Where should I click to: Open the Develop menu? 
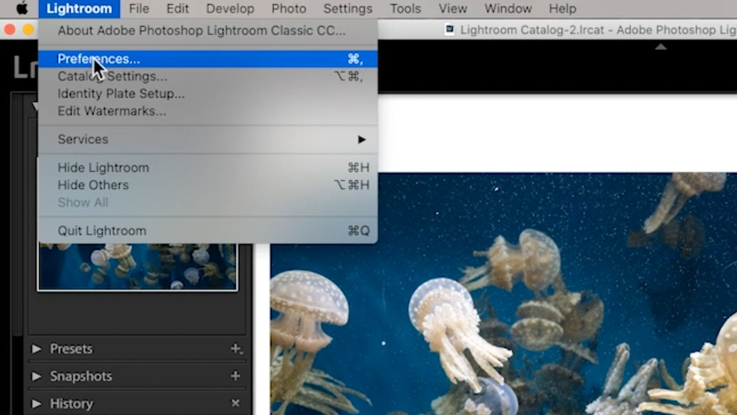coord(230,8)
